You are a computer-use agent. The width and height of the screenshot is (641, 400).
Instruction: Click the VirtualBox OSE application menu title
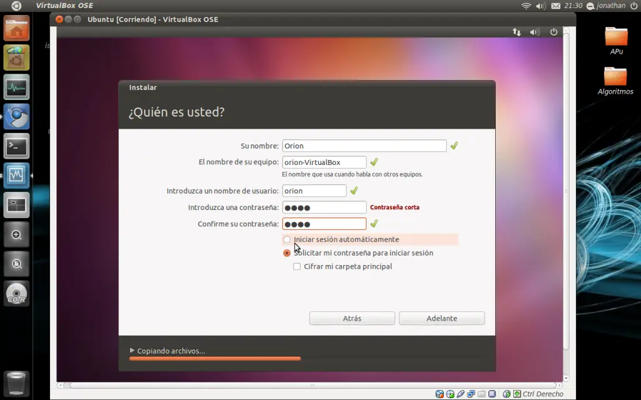point(64,6)
